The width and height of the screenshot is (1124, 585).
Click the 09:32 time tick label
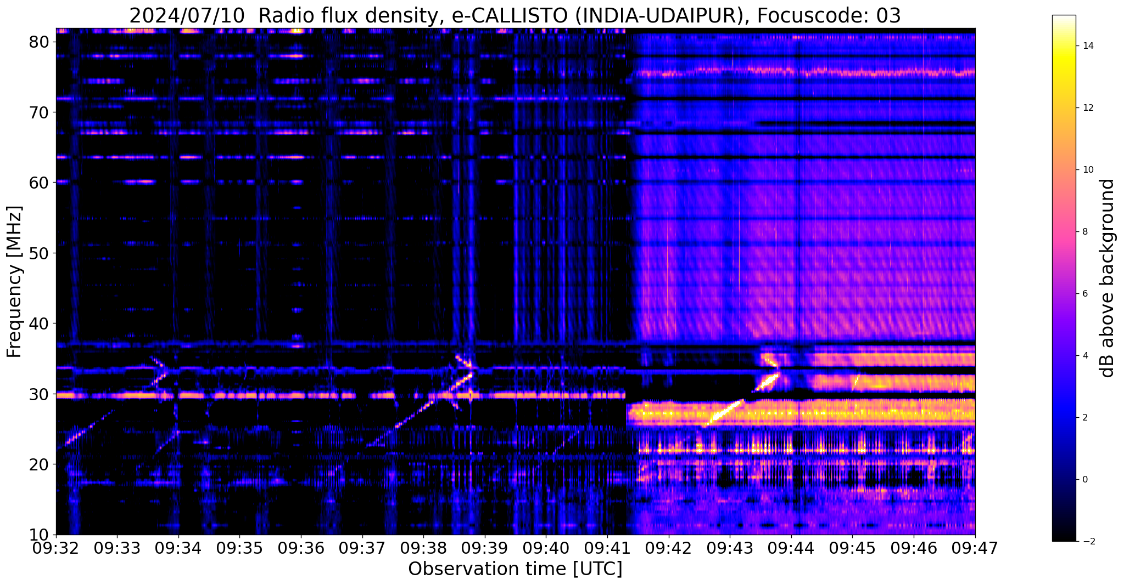(56, 548)
